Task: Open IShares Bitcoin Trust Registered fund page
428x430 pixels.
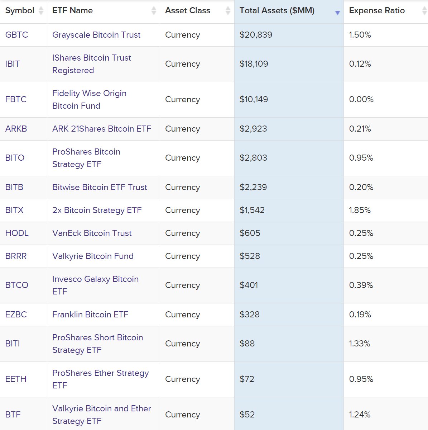Action: pyautogui.click(x=92, y=64)
